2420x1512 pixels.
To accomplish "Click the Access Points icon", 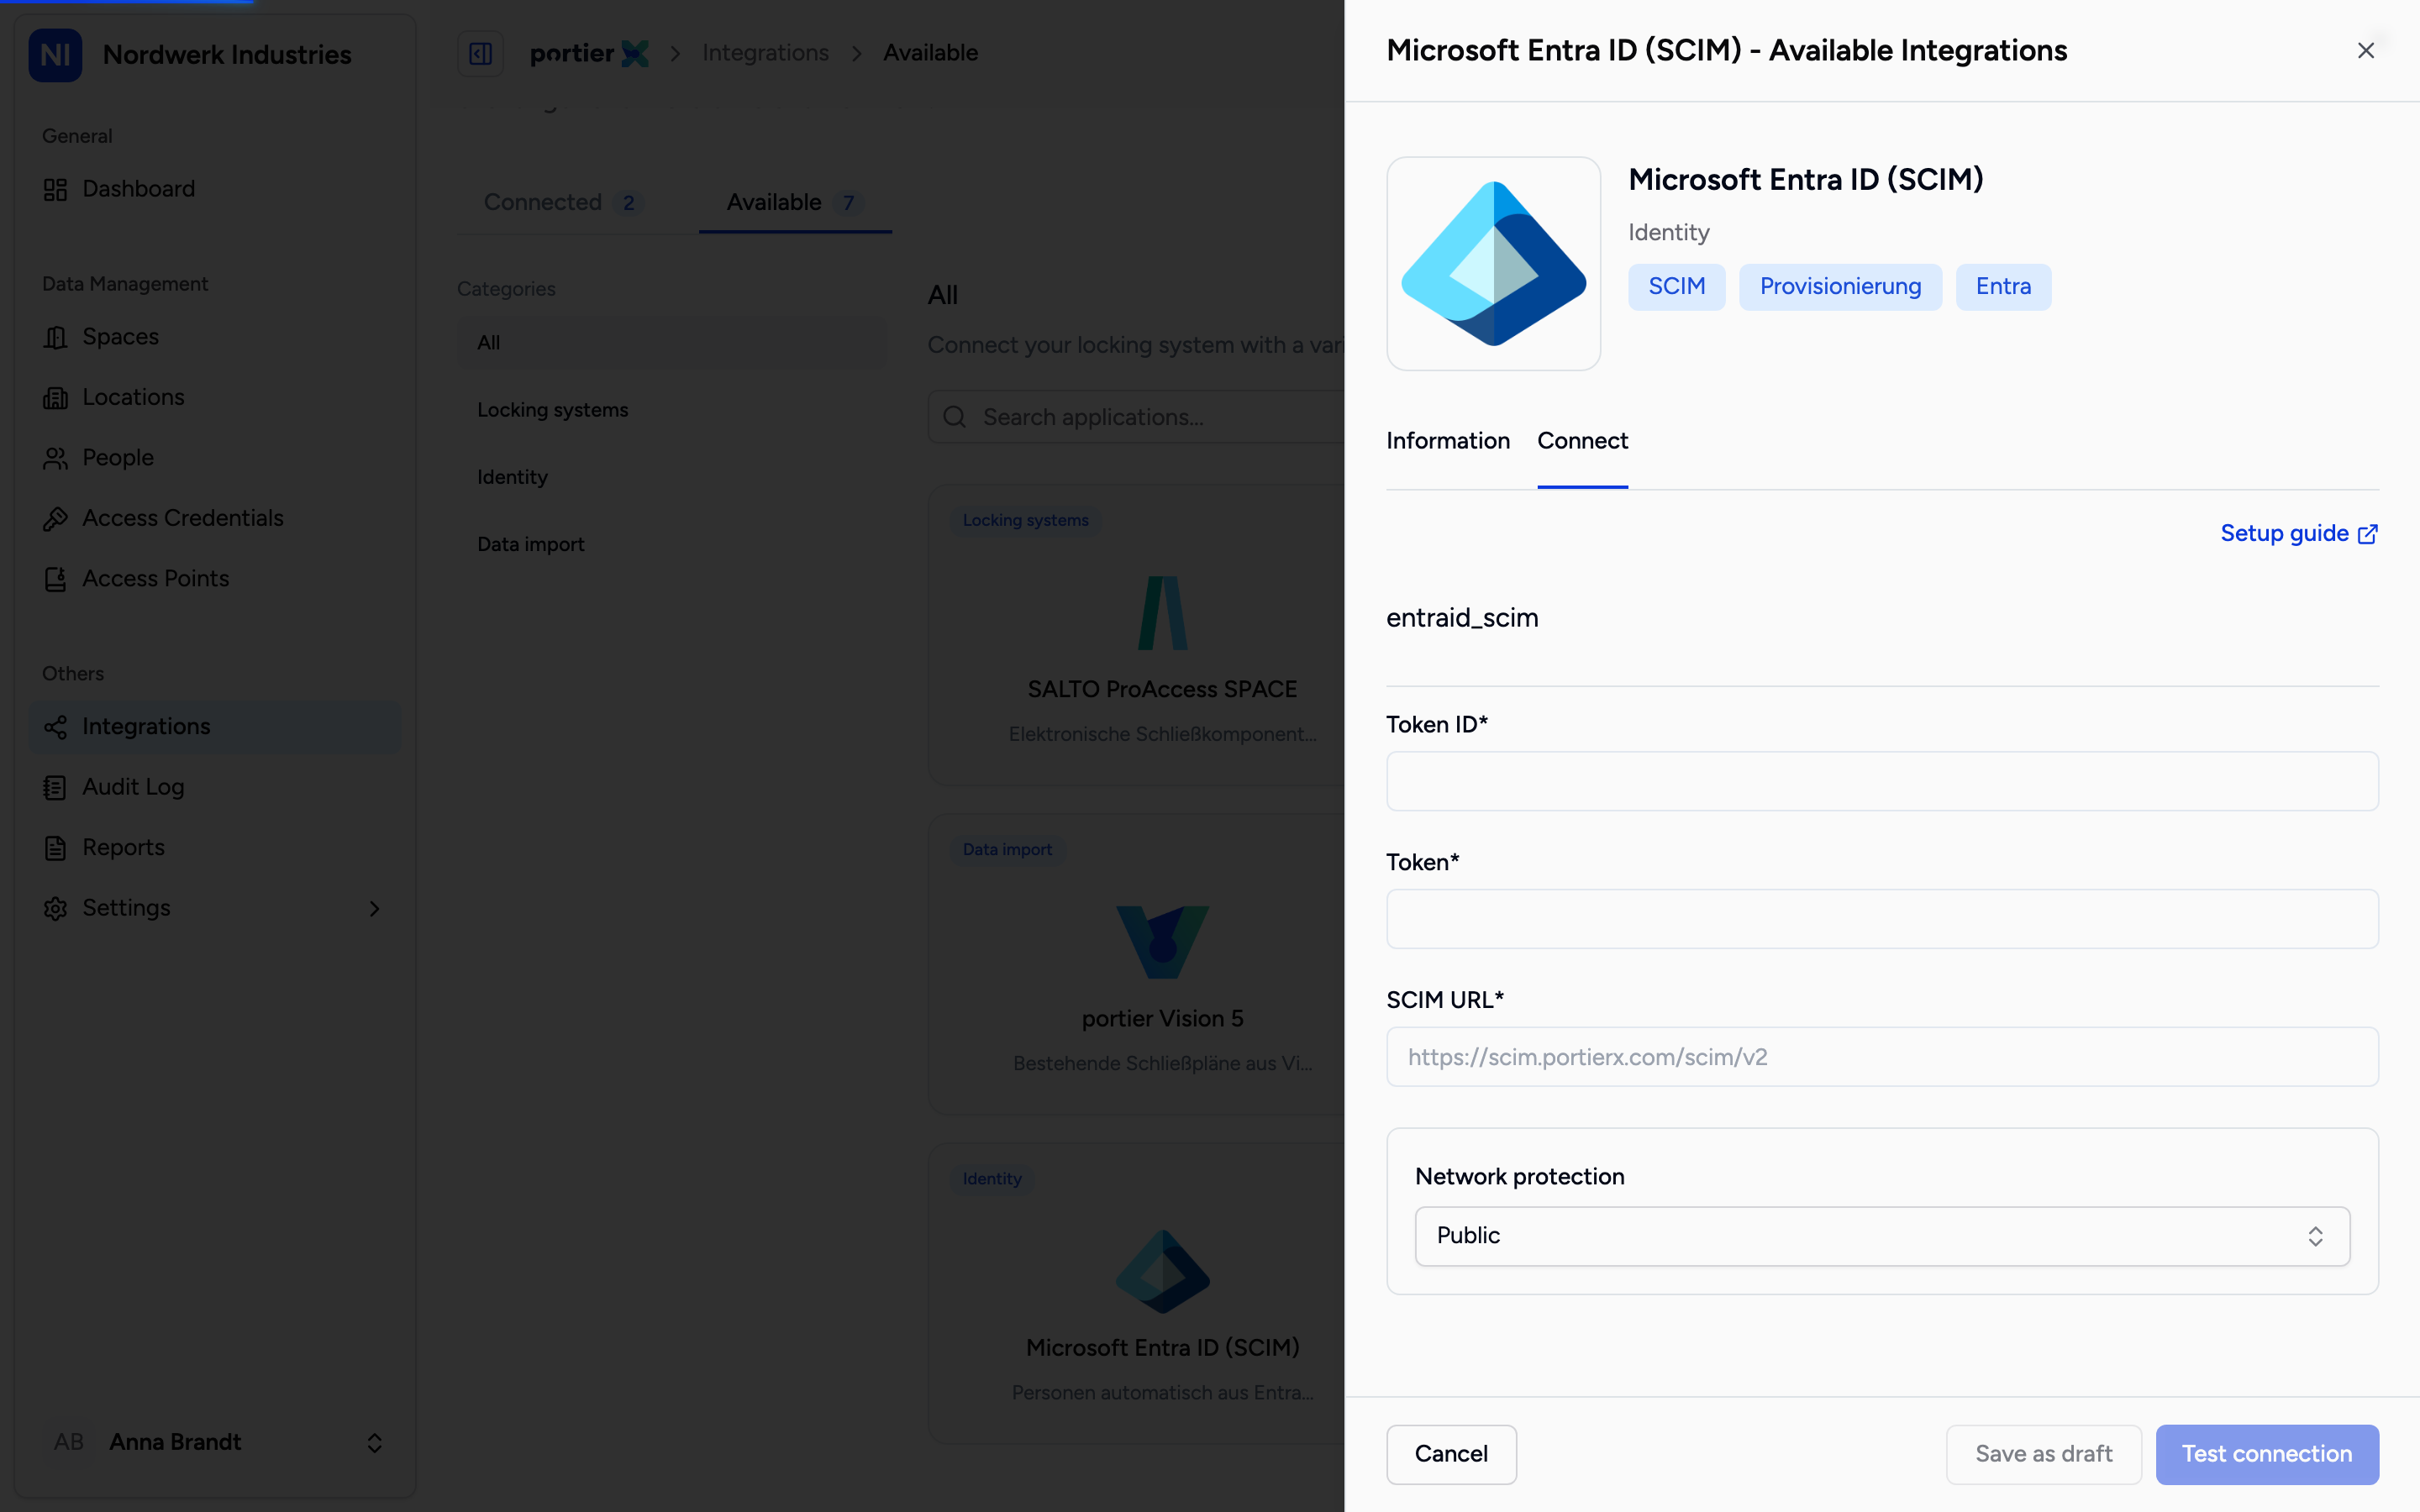I will point(55,579).
